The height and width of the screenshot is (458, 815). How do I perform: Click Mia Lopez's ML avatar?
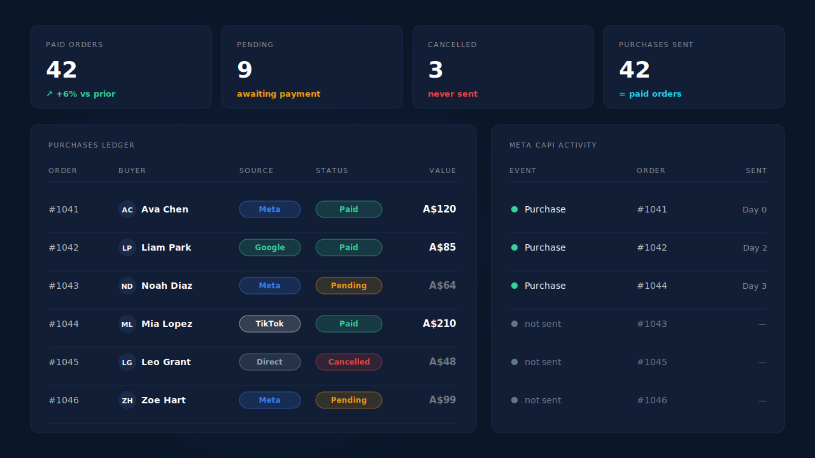127,324
